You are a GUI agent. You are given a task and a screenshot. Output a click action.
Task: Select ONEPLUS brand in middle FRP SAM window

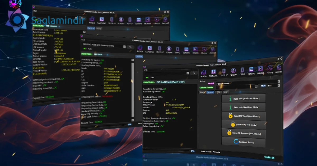point(160,50)
